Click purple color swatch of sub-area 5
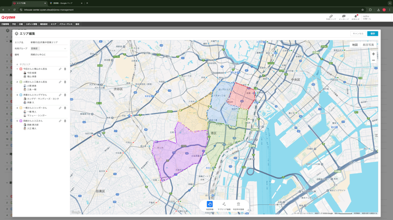Screen dimensions: 393x220 pos(21,121)
